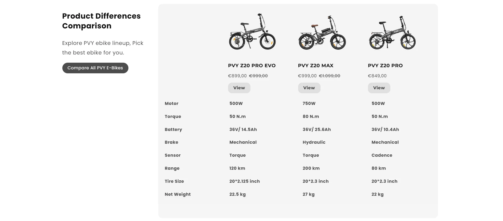Click the Hydraulic brake value
The image size is (503, 221).
[314, 142]
